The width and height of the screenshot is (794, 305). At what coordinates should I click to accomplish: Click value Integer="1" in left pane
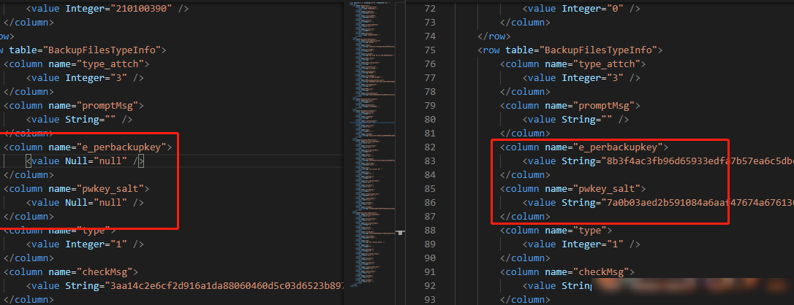[85, 244]
